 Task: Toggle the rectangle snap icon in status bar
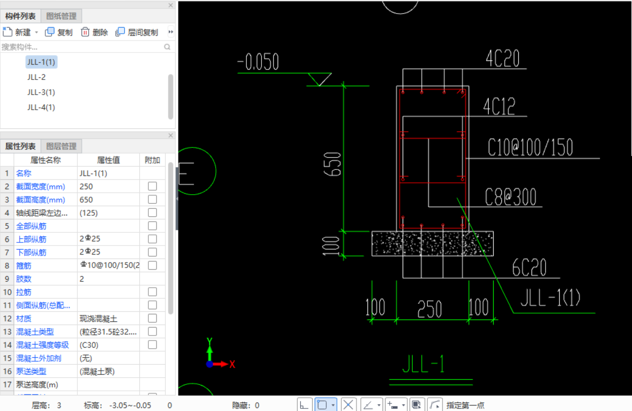click(x=322, y=404)
